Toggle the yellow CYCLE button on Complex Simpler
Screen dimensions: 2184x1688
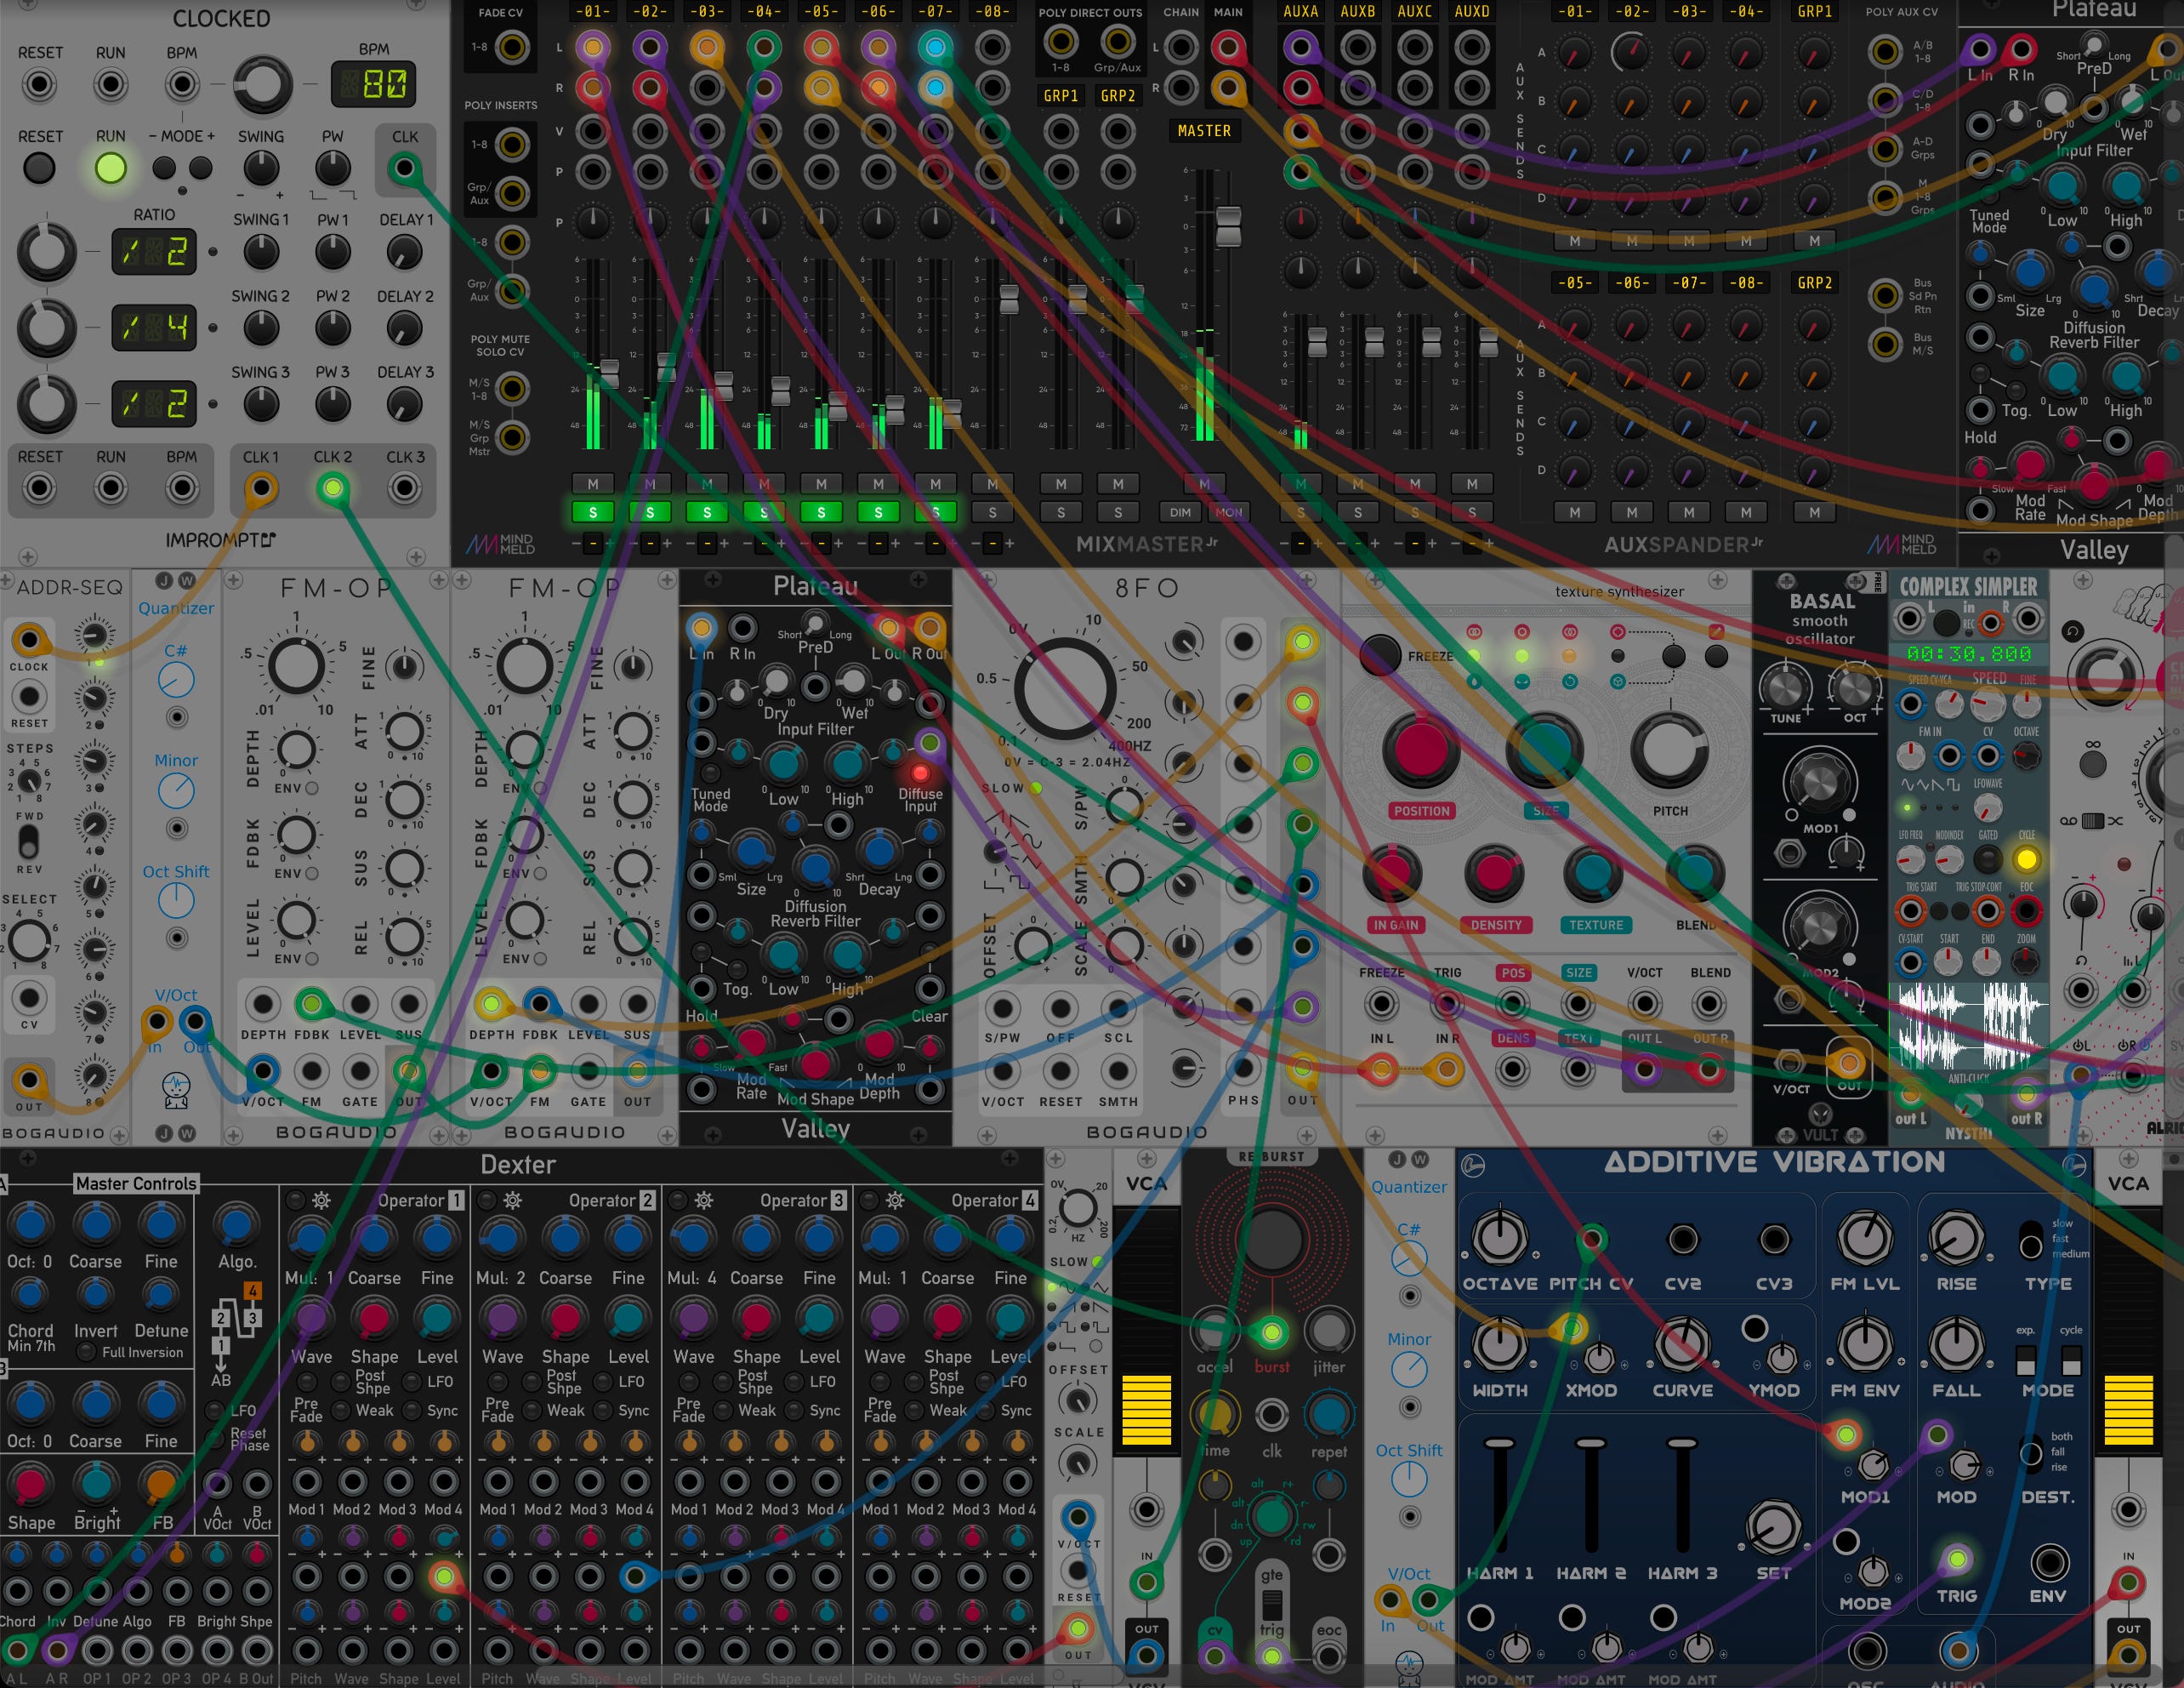click(2027, 859)
